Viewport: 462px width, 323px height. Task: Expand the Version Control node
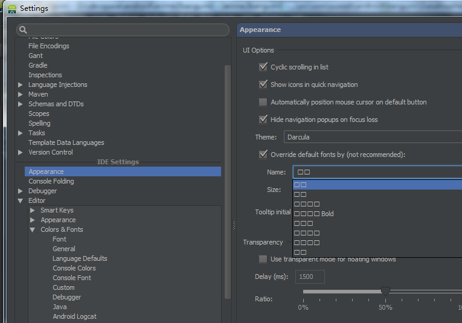click(x=21, y=153)
